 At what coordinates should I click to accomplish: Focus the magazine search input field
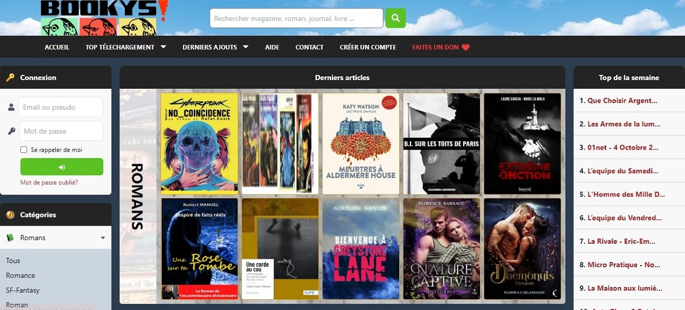click(296, 18)
